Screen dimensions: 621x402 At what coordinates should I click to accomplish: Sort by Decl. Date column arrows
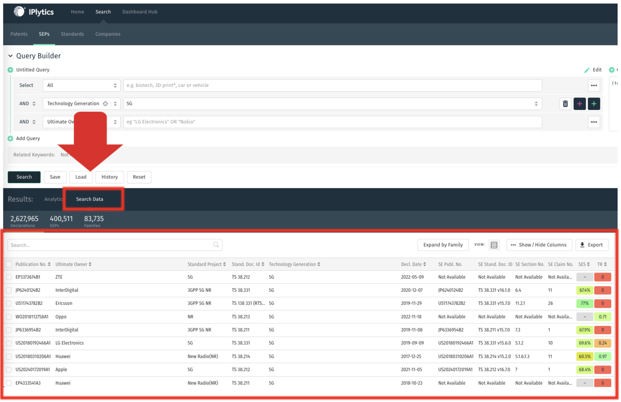425,264
